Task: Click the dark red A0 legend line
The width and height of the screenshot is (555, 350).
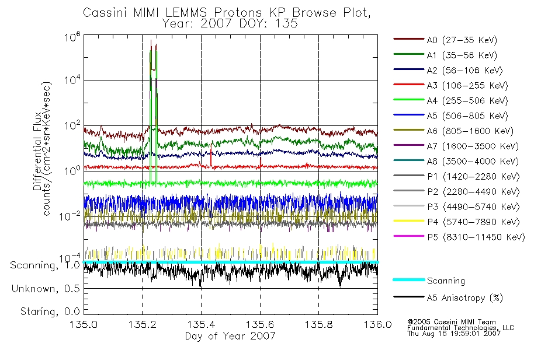Action: (x=408, y=39)
